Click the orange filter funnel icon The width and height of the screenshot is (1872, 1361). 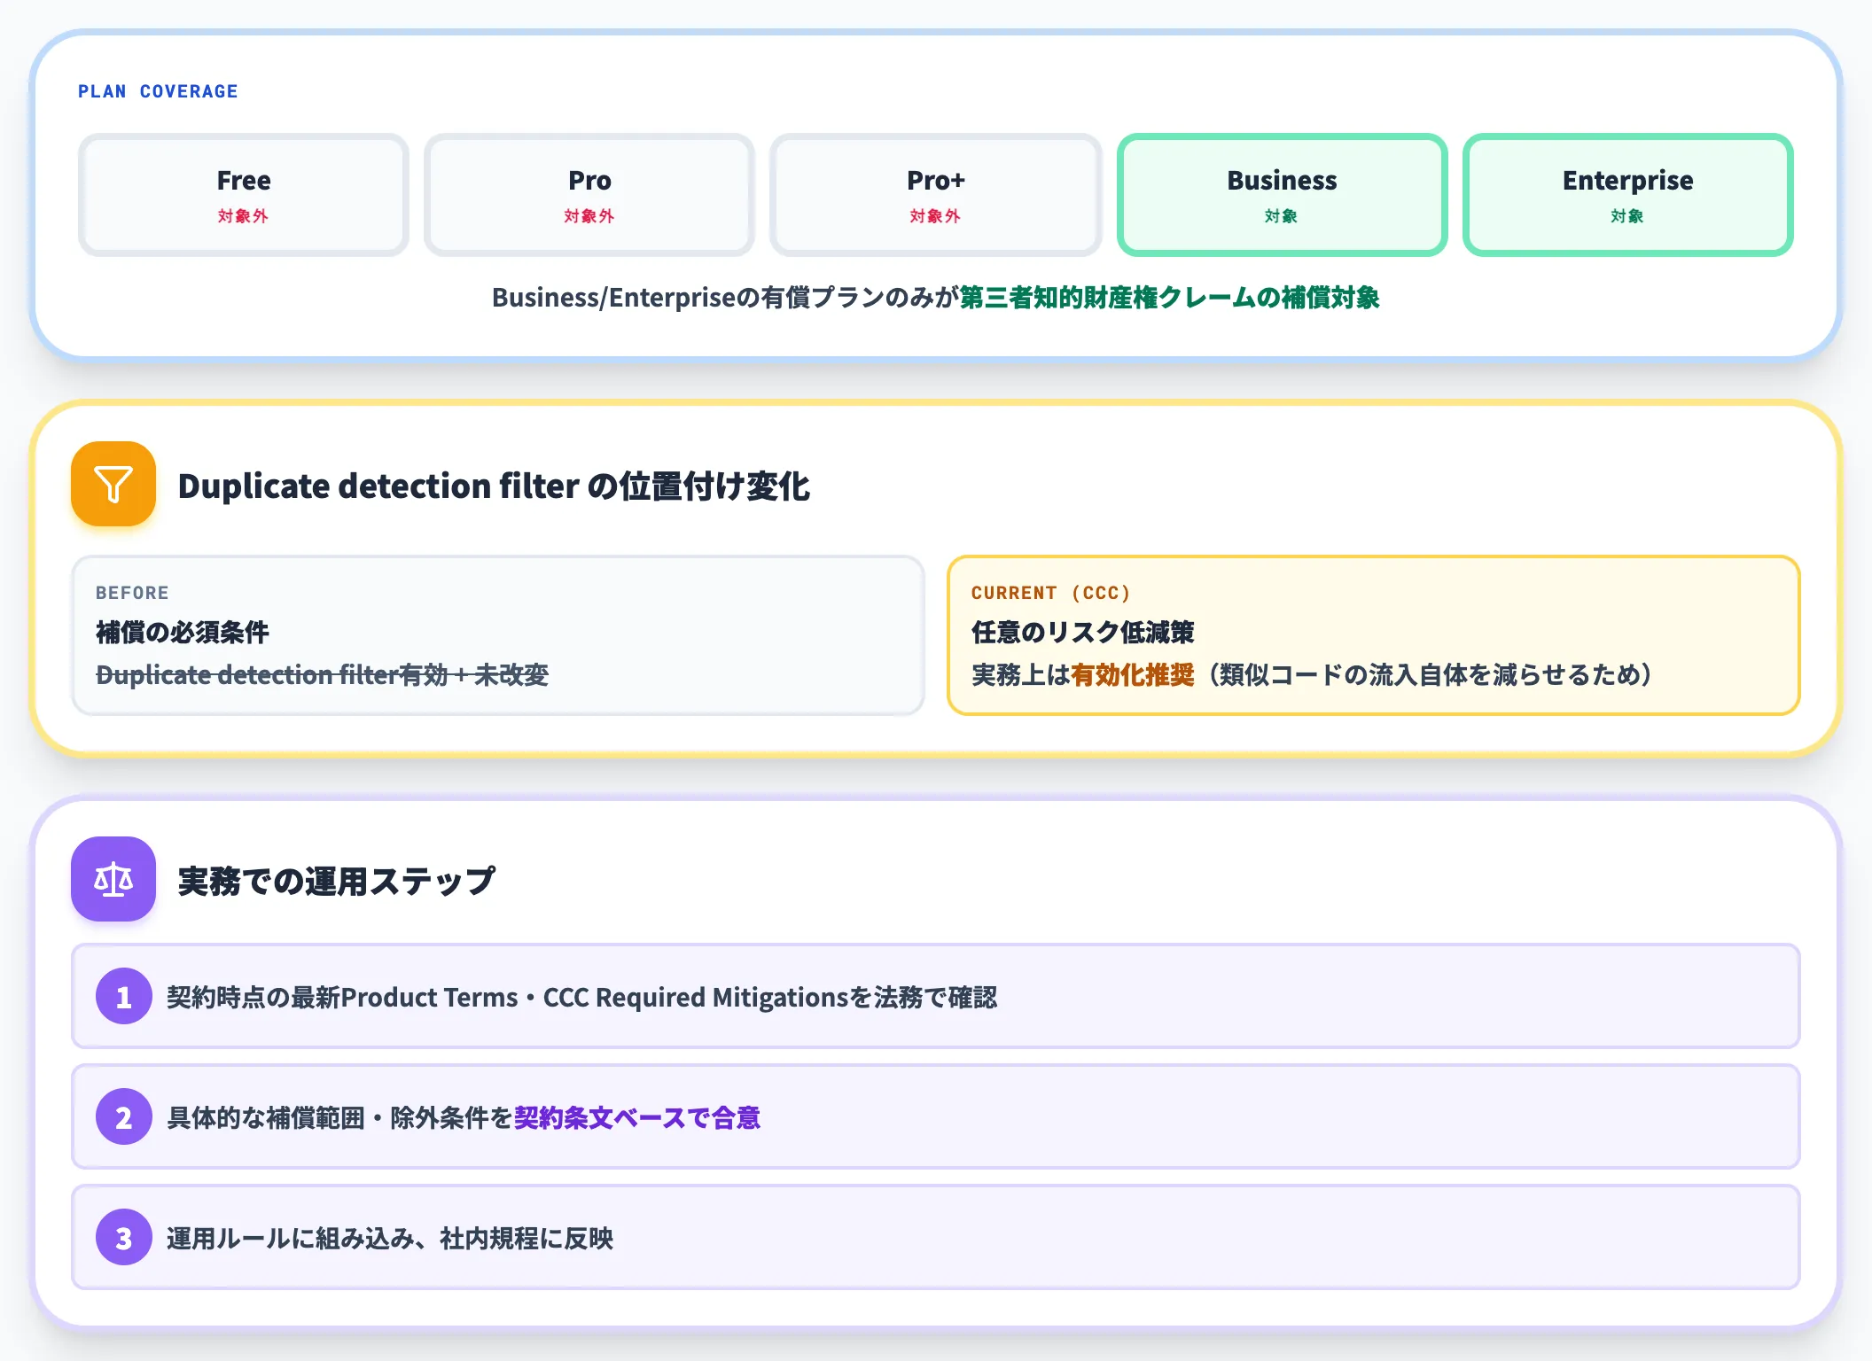113,484
